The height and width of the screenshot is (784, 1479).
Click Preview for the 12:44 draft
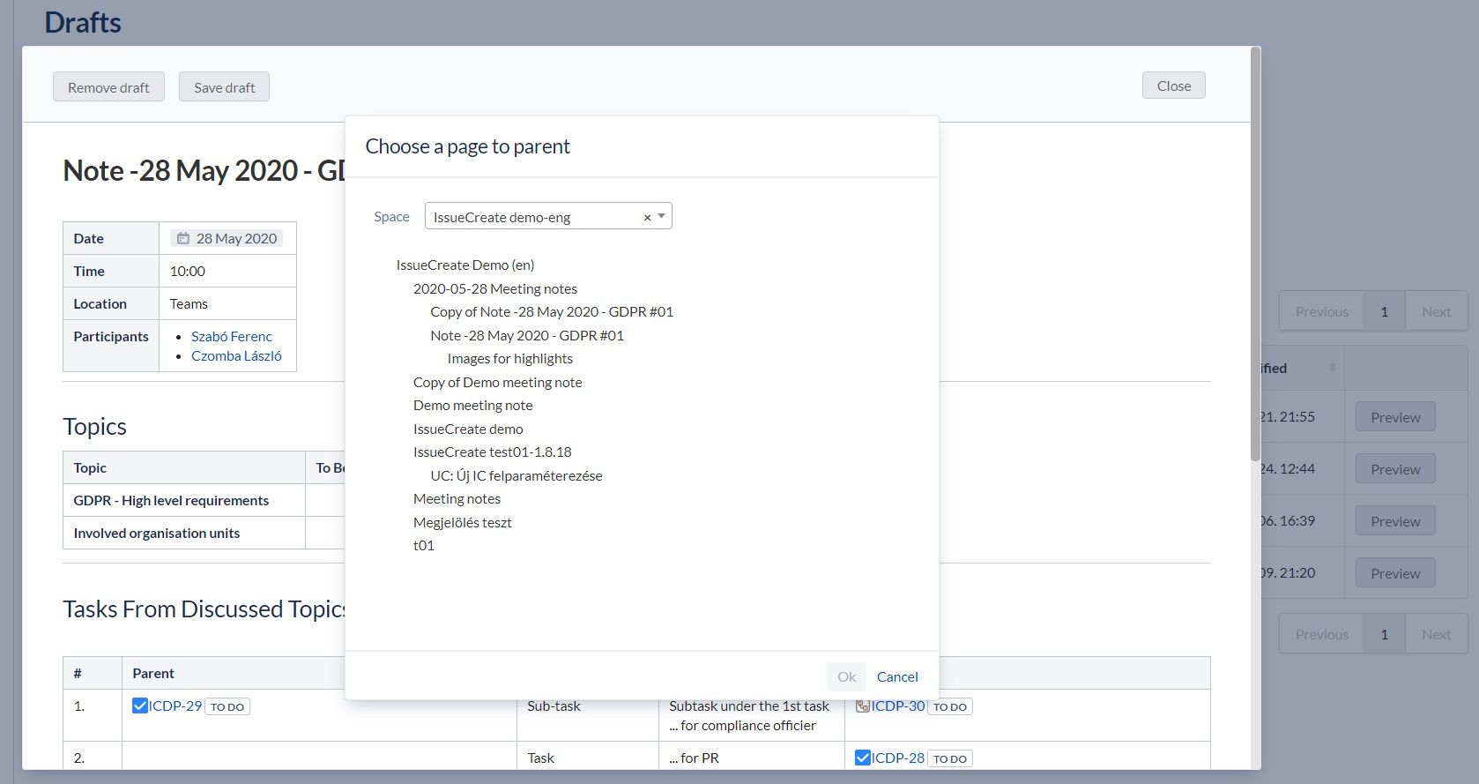[1395, 469]
